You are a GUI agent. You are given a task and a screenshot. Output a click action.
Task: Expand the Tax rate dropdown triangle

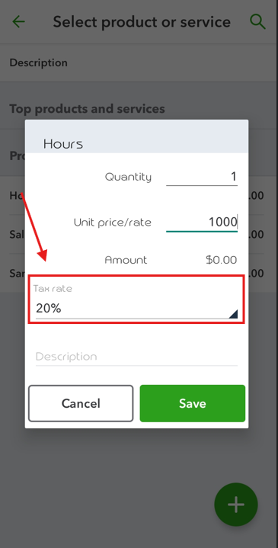(x=233, y=314)
